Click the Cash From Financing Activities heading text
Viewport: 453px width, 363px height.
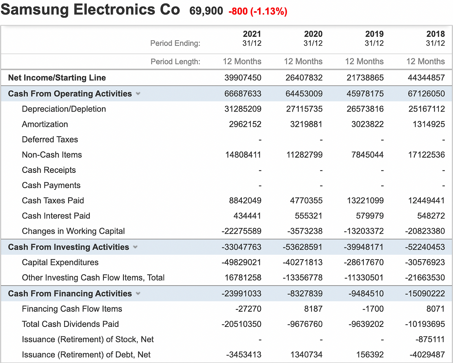[x=70, y=293]
